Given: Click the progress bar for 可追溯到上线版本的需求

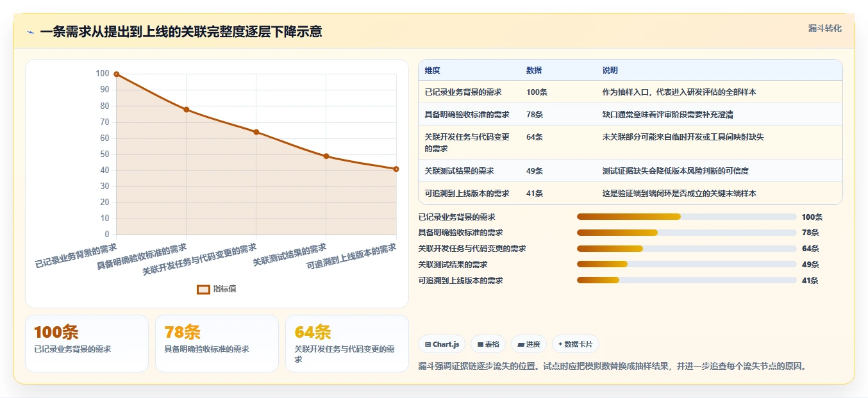Looking at the screenshot, I should [x=687, y=280].
